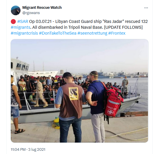Image resolution: width=155 pixels, height=154 pixels.
Task: Open the @rgowans handle link
Action: point(31,13)
